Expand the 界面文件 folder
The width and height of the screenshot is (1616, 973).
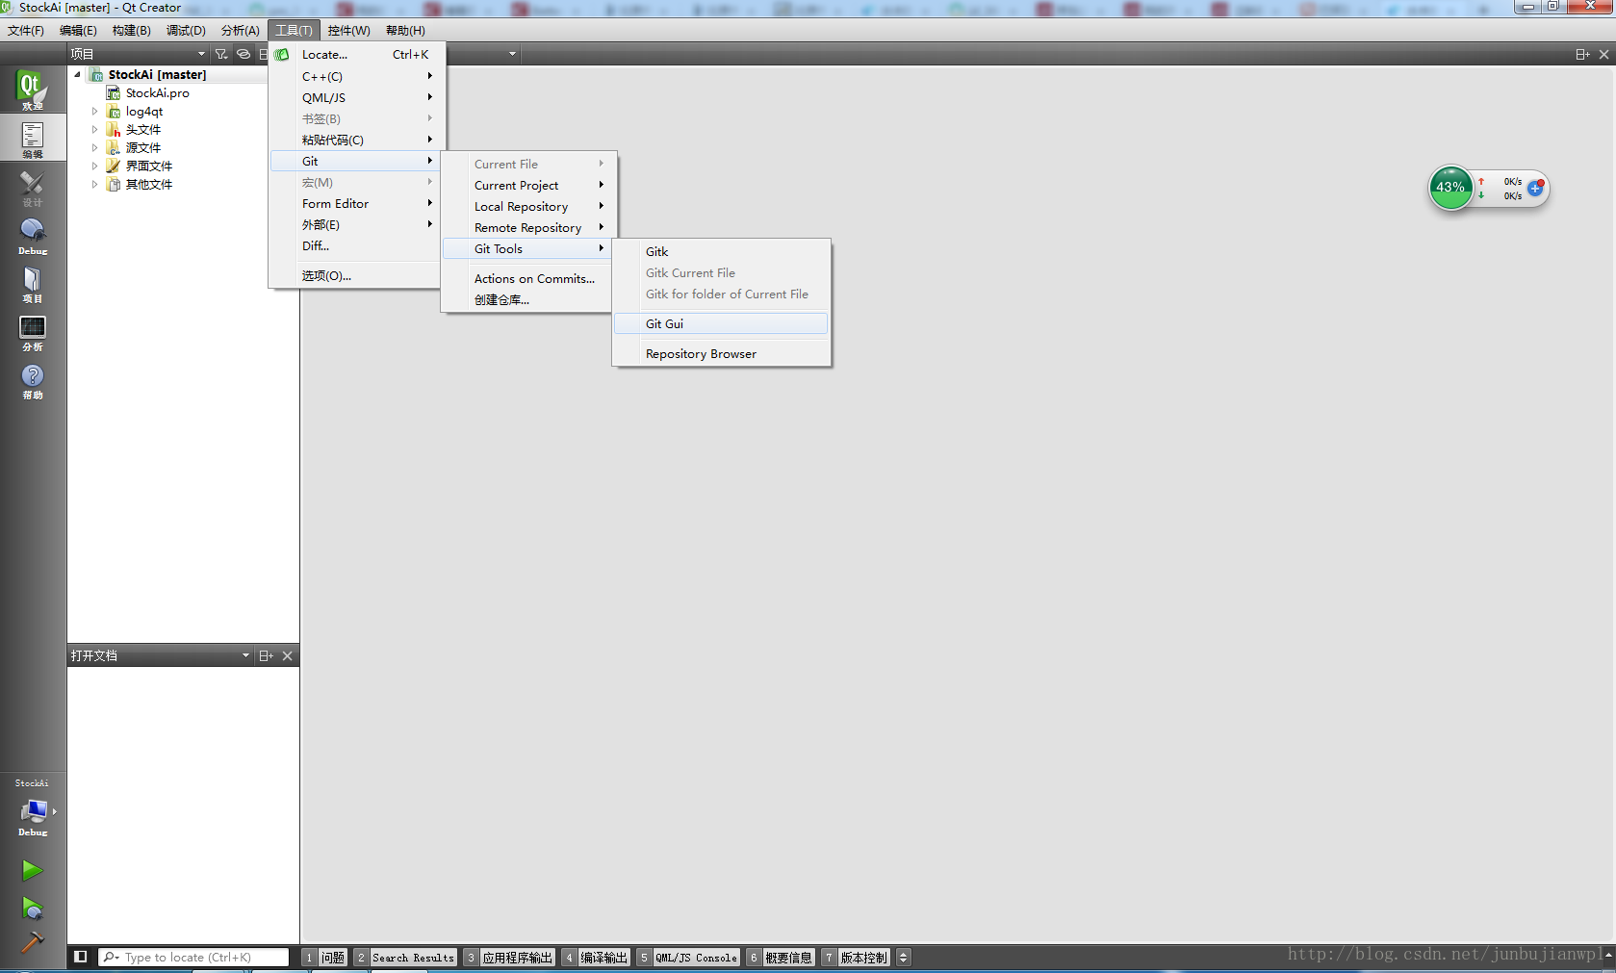click(x=94, y=166)
